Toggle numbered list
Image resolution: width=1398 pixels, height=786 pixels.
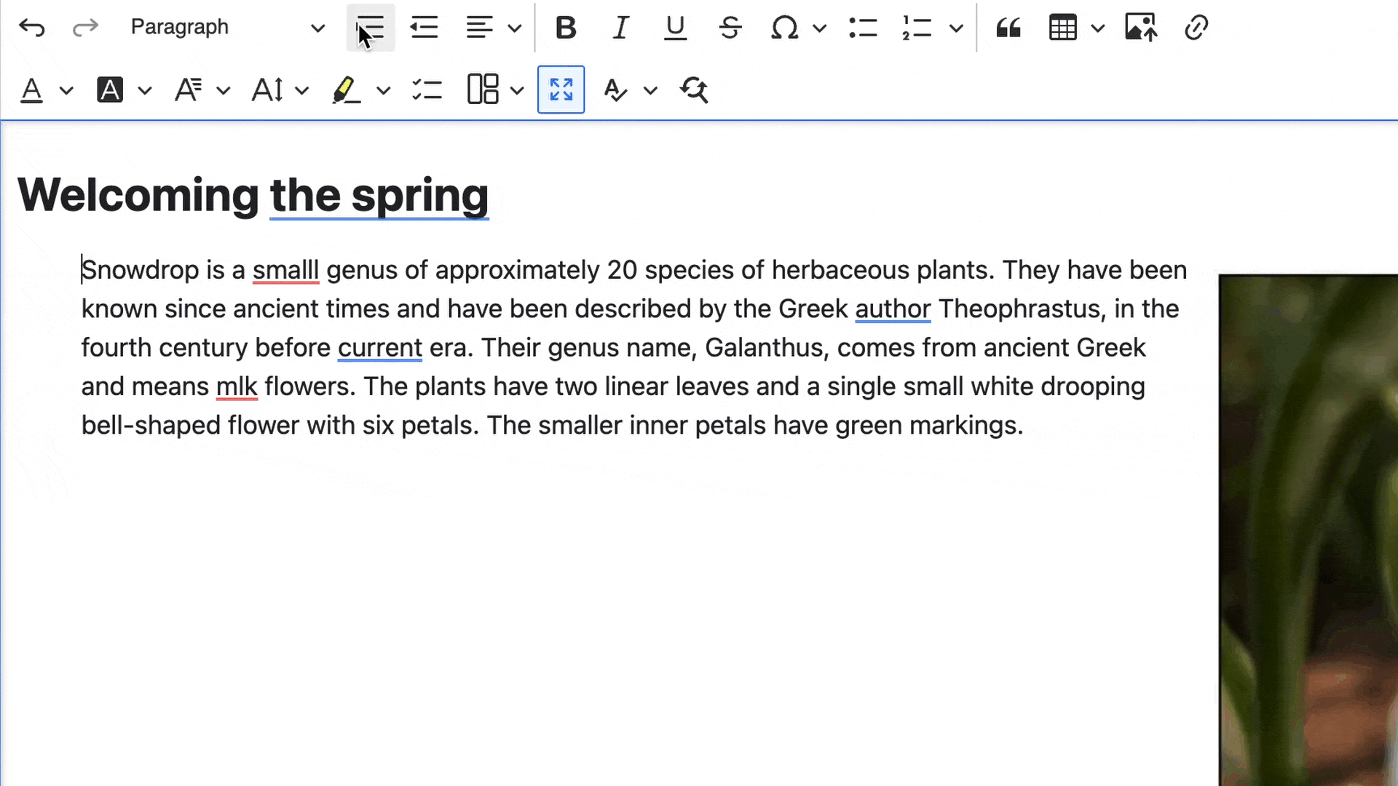point(917,28)
